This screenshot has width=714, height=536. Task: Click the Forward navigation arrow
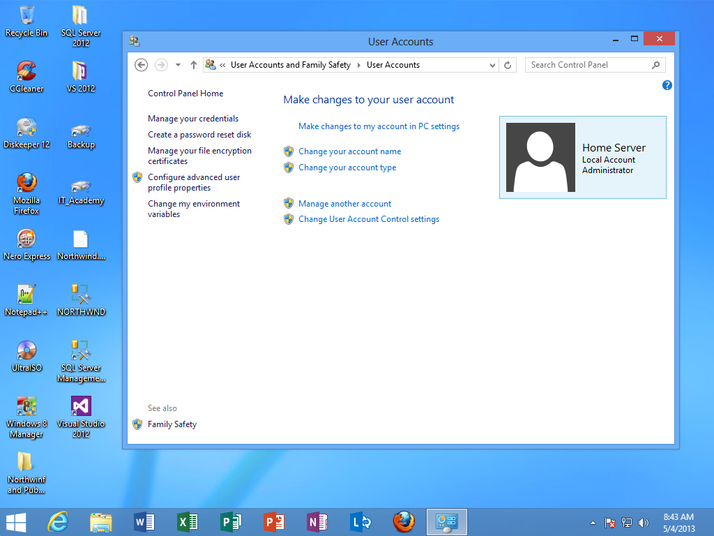161,65
